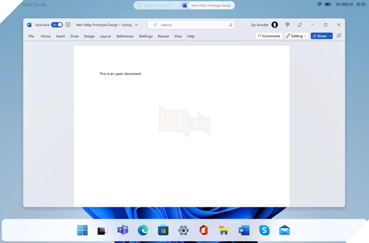Image resolution: width=369 pixels, height=243 pixels.
Task: Open the Review tab
Action: point(163,36)
